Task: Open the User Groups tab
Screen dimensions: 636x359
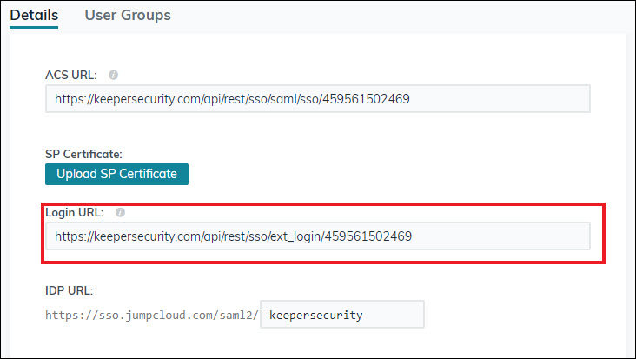Action: coord(128,15)
